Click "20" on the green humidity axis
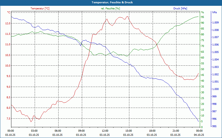 pos(203,104)
